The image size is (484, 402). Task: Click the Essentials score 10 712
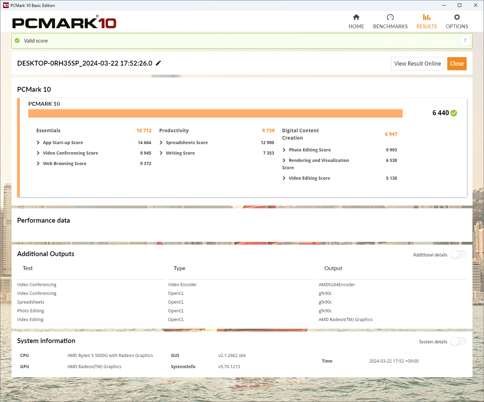coord(144,131)
